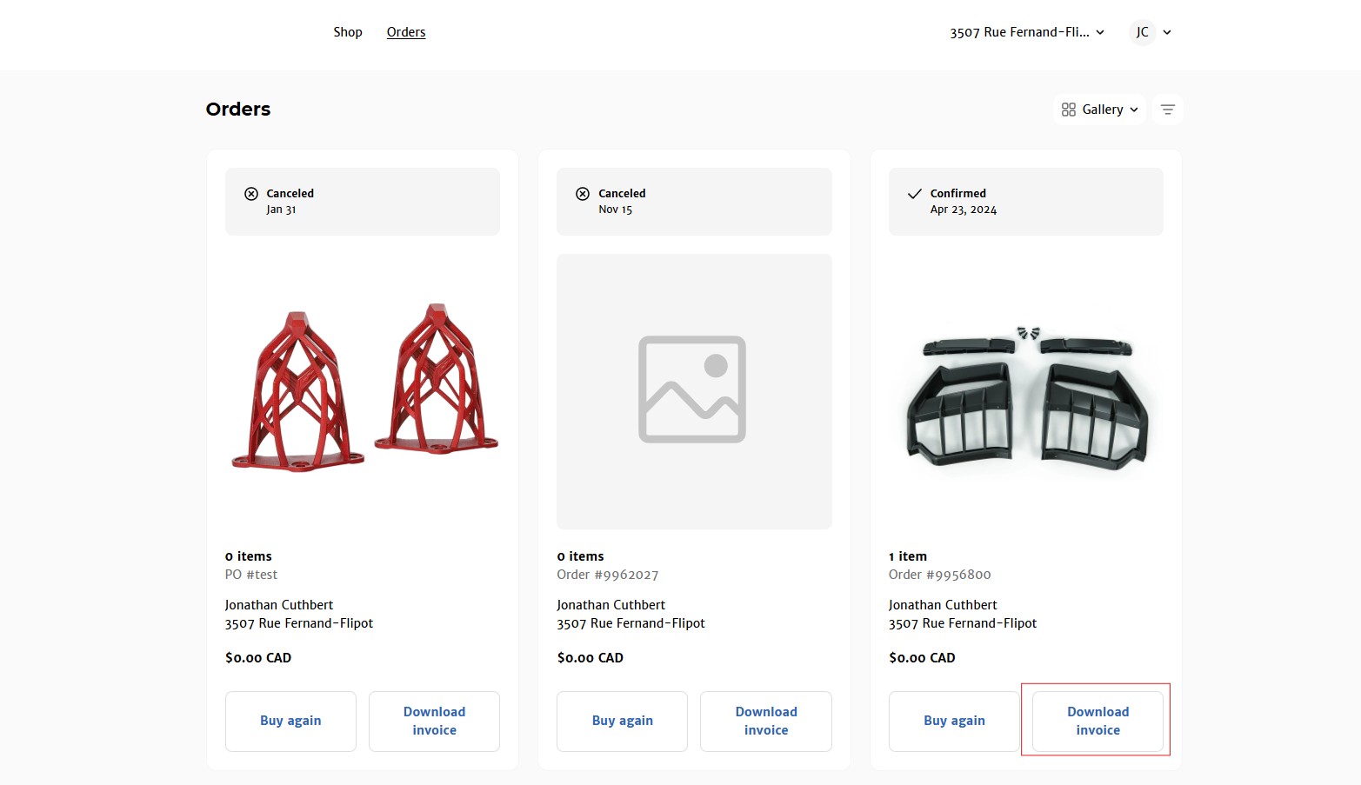This screenshot has width=1361, height=785.
Task: Expand the chevron next to JC avatar
Action: click(1167, 32)
